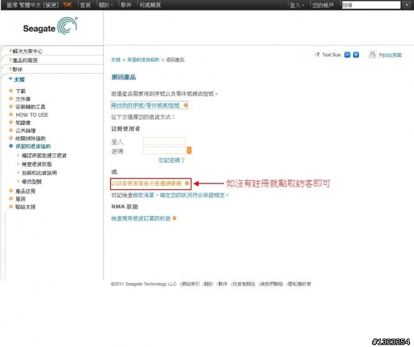Open 聯絡支援 in sidebar
Image resolution: width=414 pixels, height=347 pixels.
pos(25,207)
